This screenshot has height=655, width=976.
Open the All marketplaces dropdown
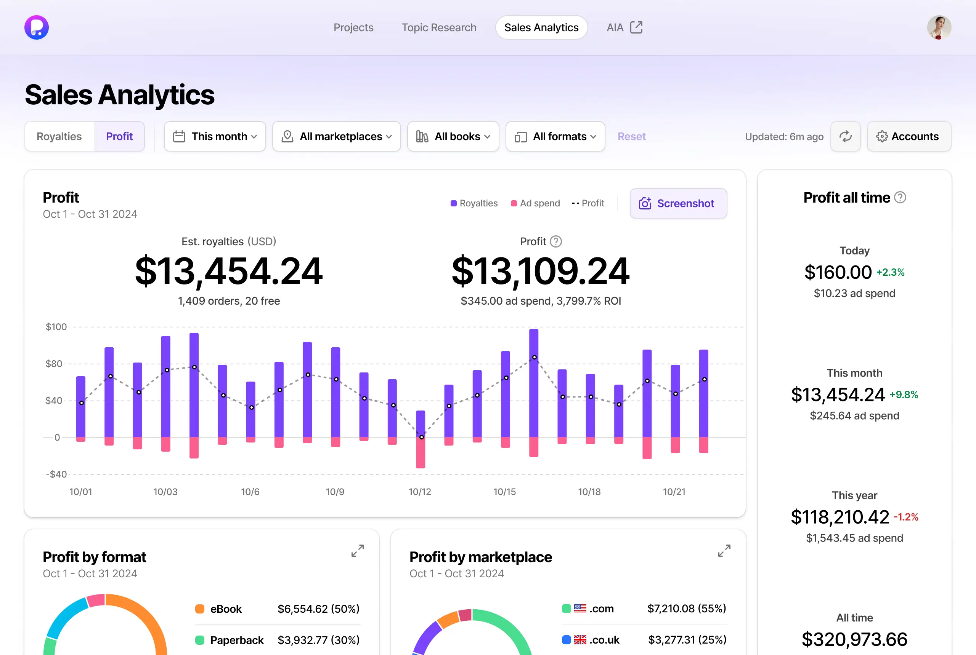point(337,137)
